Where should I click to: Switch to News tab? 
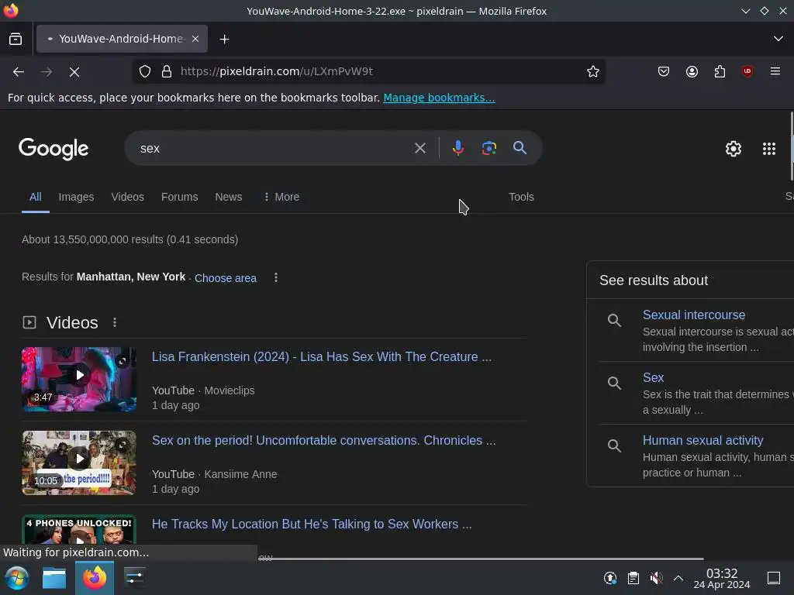tap(229, 197)
